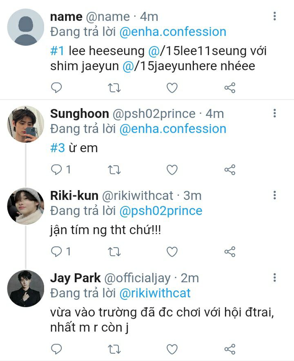The width and height of the screenshot is (294, 361).
Task: Share Sunghoon's tweet
Action: click(x=230, y=170)
